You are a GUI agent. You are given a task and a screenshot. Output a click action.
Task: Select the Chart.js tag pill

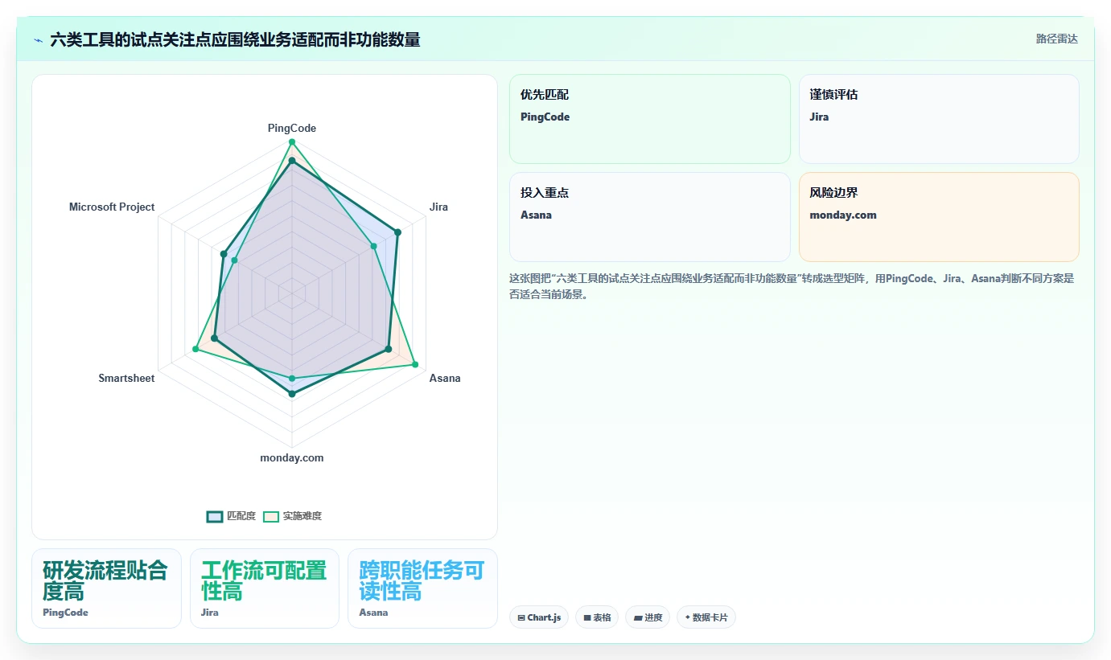pos(539,617)
